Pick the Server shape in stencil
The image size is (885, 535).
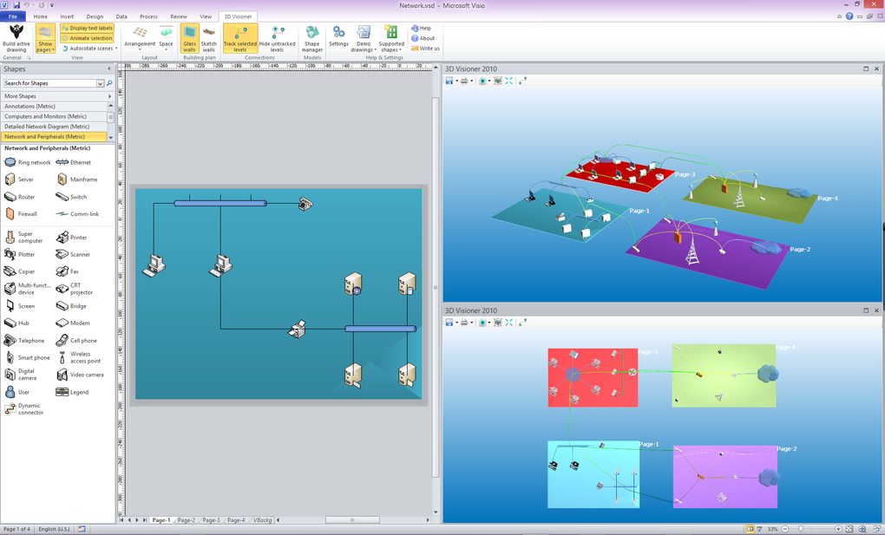click(x=19, y=179)
